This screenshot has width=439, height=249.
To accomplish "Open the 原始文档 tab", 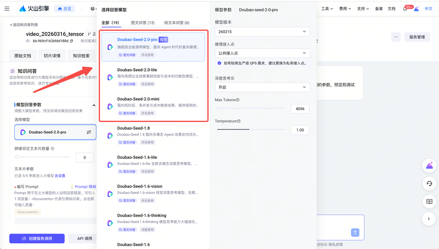I will click(x=23, y=56).
